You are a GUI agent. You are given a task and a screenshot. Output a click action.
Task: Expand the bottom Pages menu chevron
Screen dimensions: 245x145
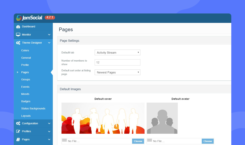pos(49,139)
